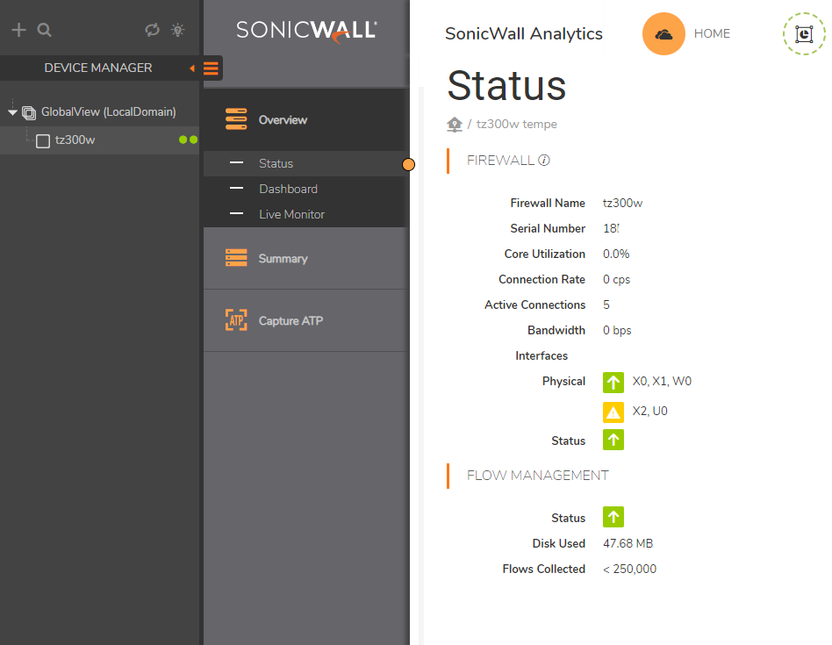Toggle the tz300w device checkbox
Viewport: 832px width, 645px height.
(x=43, y=140)
